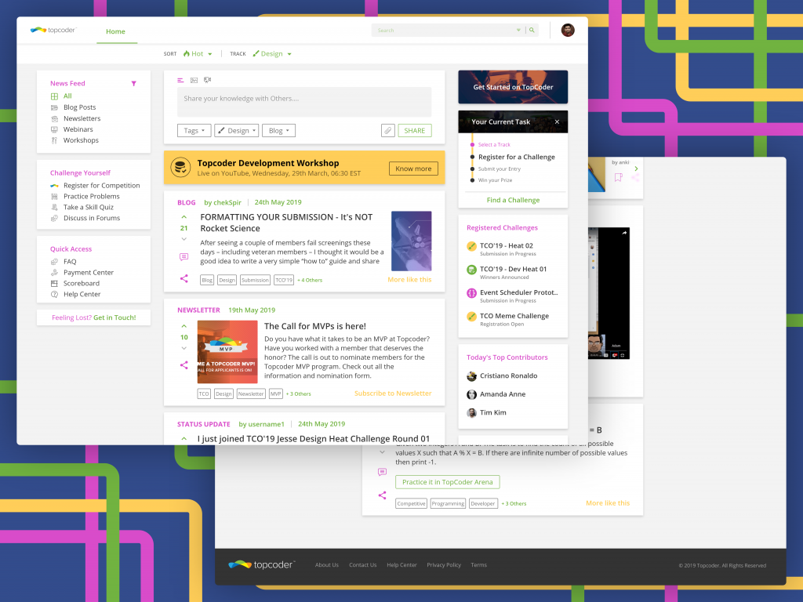Viewport: 803px width, 602px height.
Task: Click the TCO'19 - Dev Heat 01 challenge icon
Action: tap(471, 270)
